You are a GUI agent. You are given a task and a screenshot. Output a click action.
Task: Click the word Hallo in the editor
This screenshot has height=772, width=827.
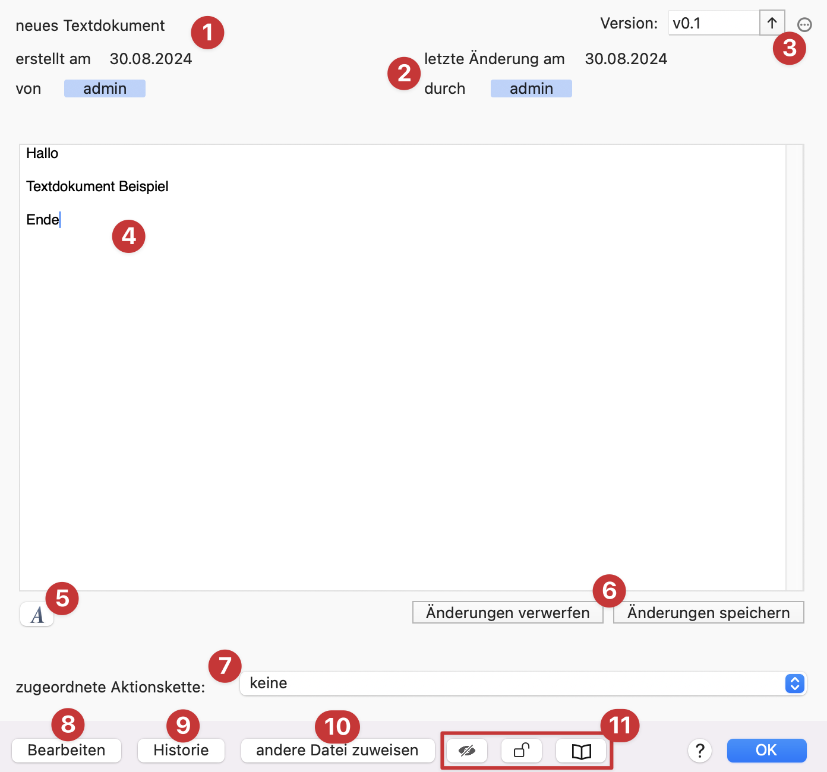click(x=42, y=153)
